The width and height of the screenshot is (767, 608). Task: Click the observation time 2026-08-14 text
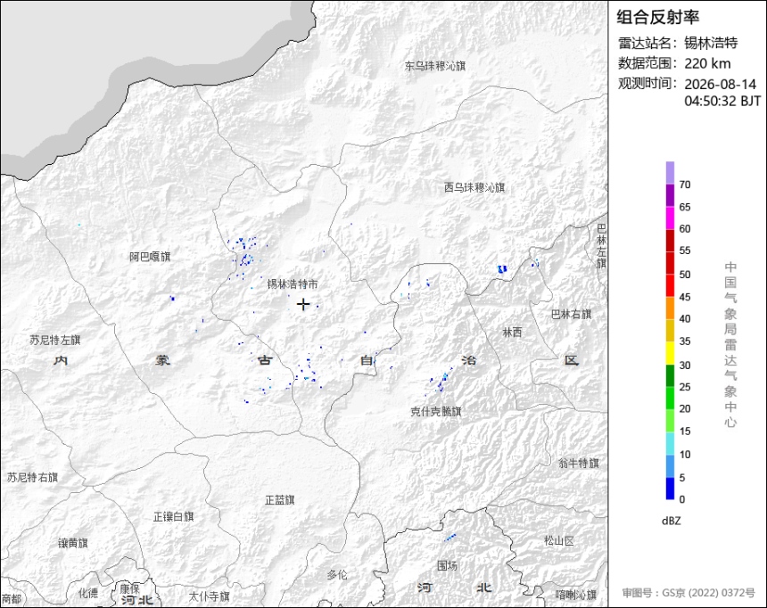[720, 84]
